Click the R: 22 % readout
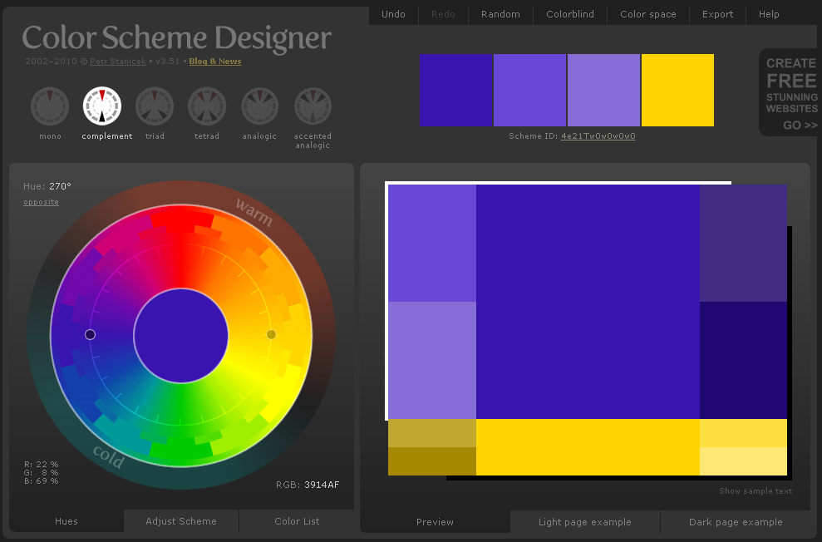 tap(41, 465)
